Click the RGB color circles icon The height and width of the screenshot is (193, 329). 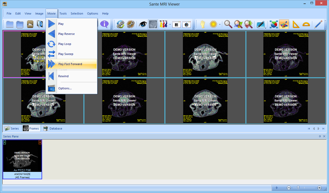(274, 24)
